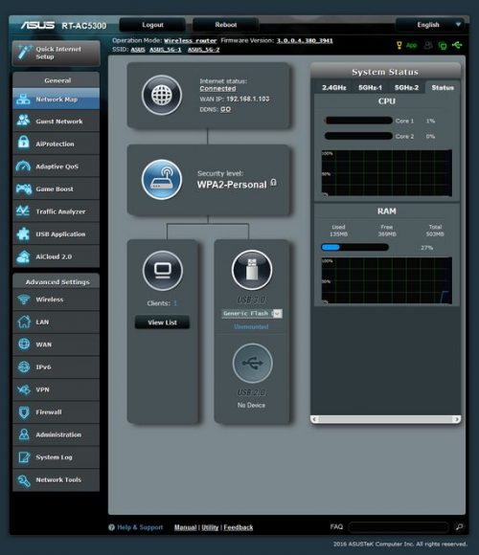The width and height of the screenshot is (479, 555).
Task: Open Network Tools
Action: [56, 480]
